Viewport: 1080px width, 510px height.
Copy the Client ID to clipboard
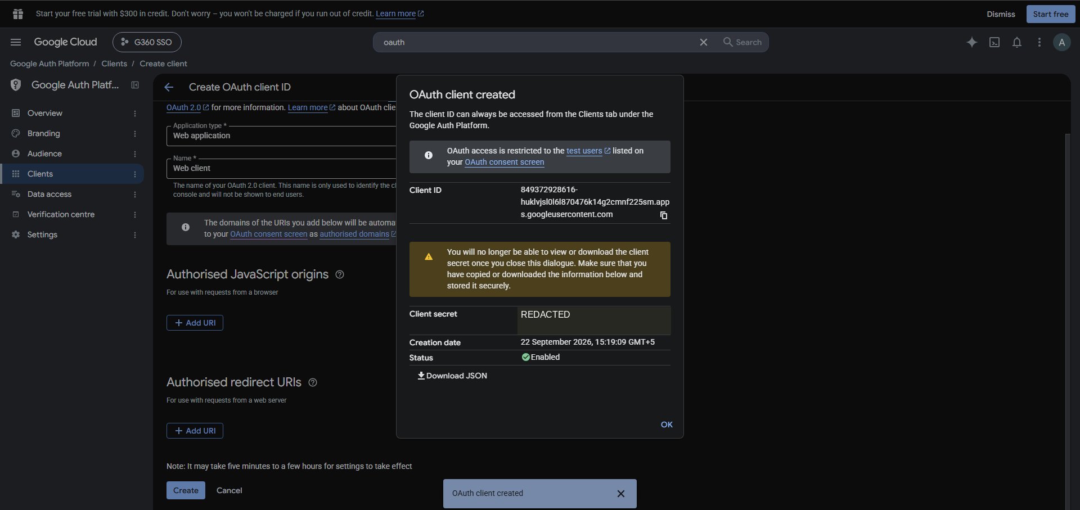pyautogui.click(x=664, y=215)
